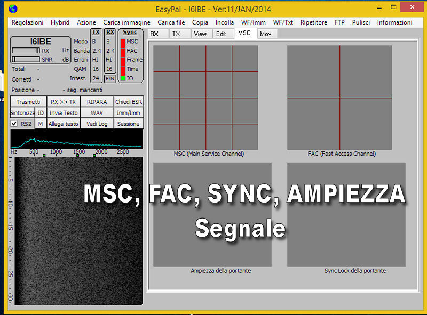Click the TX column header
Screen dimensions: 427x315
[96, 33]
